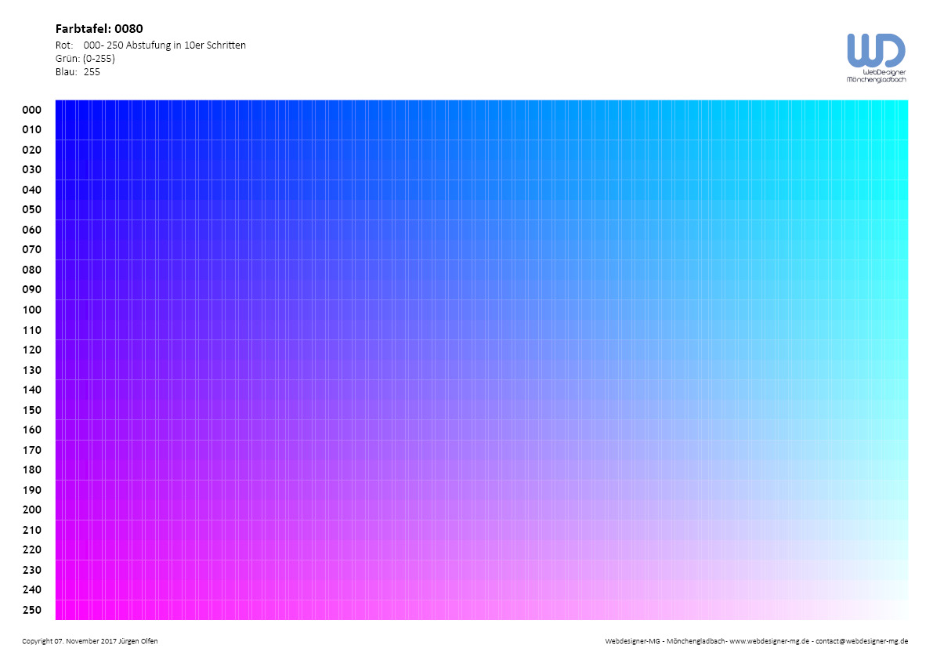Click 'Webdesigner-MG - Mönchengladbach' in the footer
Image resolution: width=933 pixels, height=660 pixels.
(665, 641)
